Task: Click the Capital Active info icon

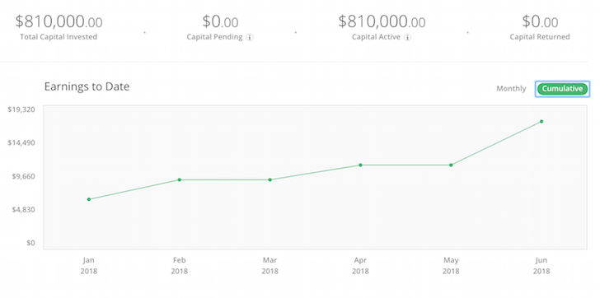Action: coord(408,37)
